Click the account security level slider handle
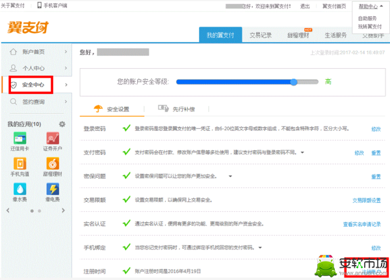The width and height of the screenshot is (390, 280). point(294,82)
